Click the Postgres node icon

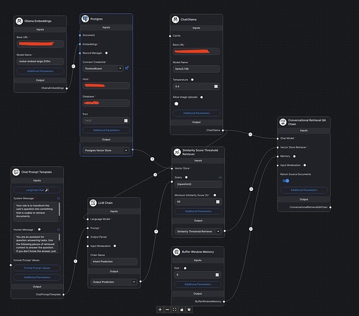coord(85,19)
